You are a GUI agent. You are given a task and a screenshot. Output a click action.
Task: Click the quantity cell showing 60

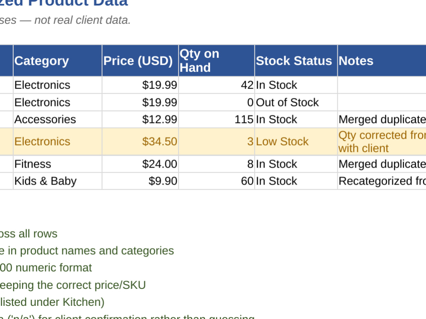(216, 181)
